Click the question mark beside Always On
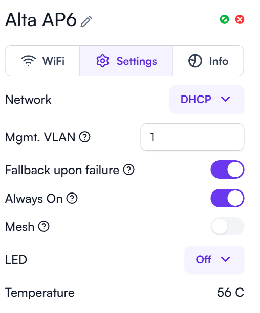 pyautogui.click(x=72, y=198)
